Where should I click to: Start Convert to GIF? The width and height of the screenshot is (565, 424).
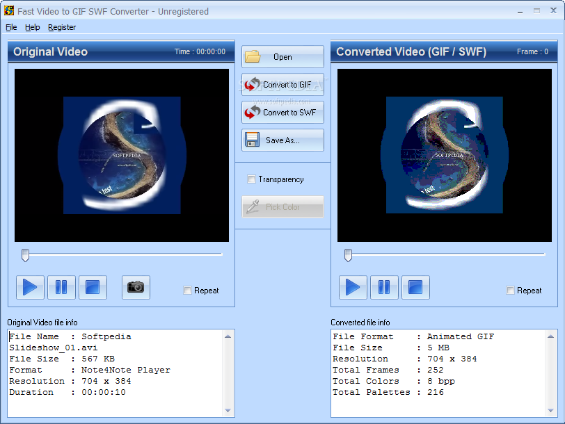(283, 85)
